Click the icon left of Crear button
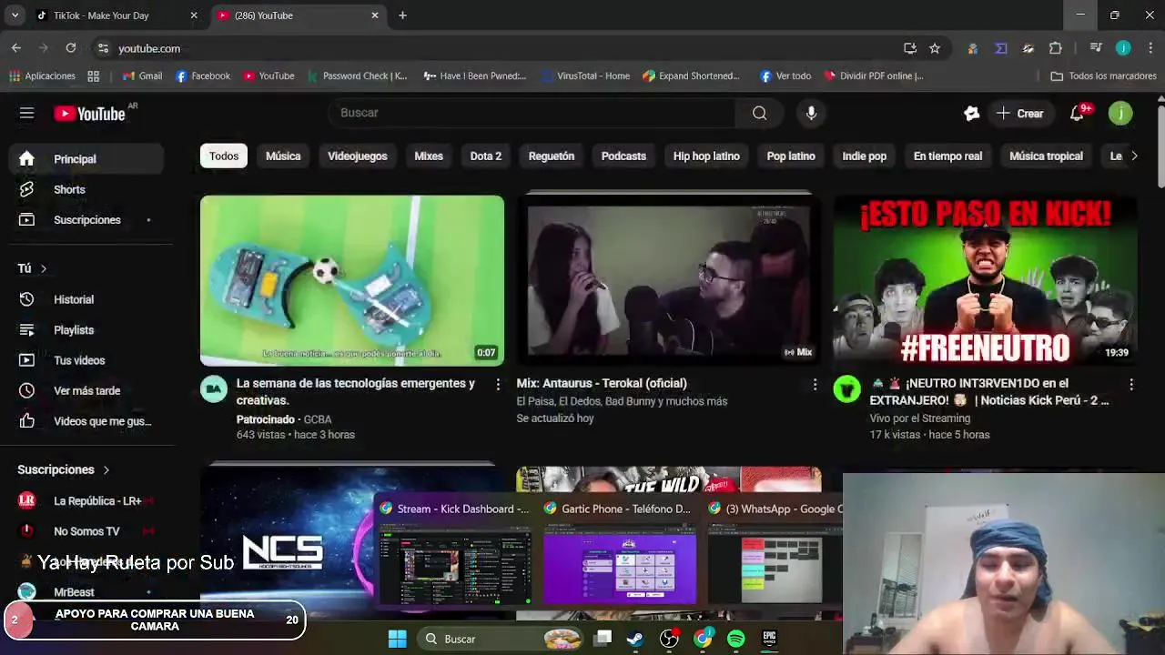 tap(971, 113)
